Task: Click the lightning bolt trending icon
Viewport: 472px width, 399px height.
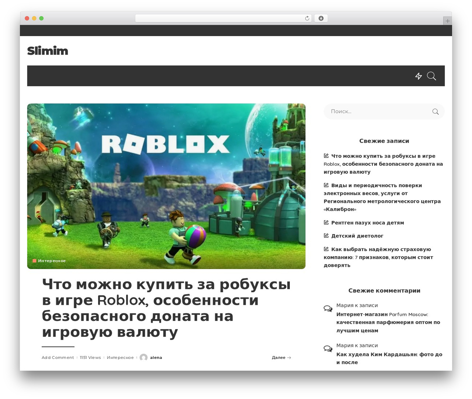Action: click(419, 76)
